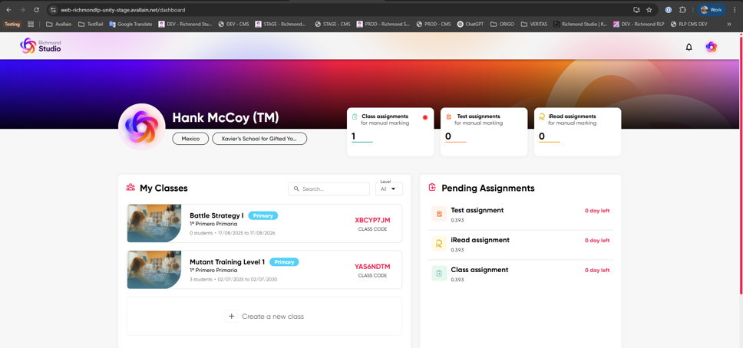Image resolution: width=743 pixels, height=348 pixels.
Task: Click the orange Test assignment icon
Action: coord(439,214)
